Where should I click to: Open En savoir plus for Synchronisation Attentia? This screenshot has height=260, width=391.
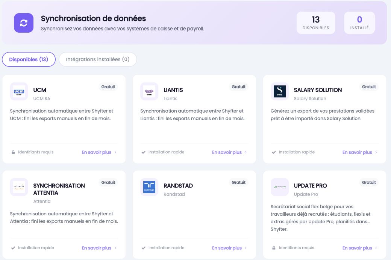97,248
